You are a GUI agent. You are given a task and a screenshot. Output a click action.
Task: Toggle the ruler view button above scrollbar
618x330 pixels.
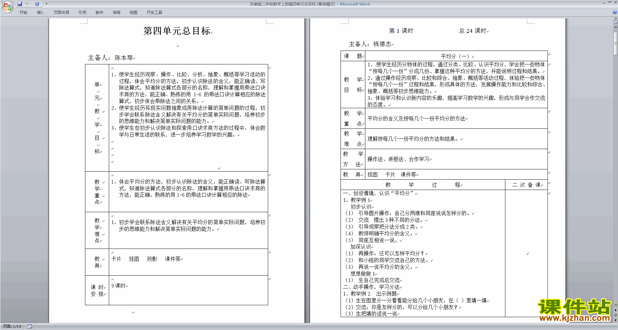pos(616,22)
